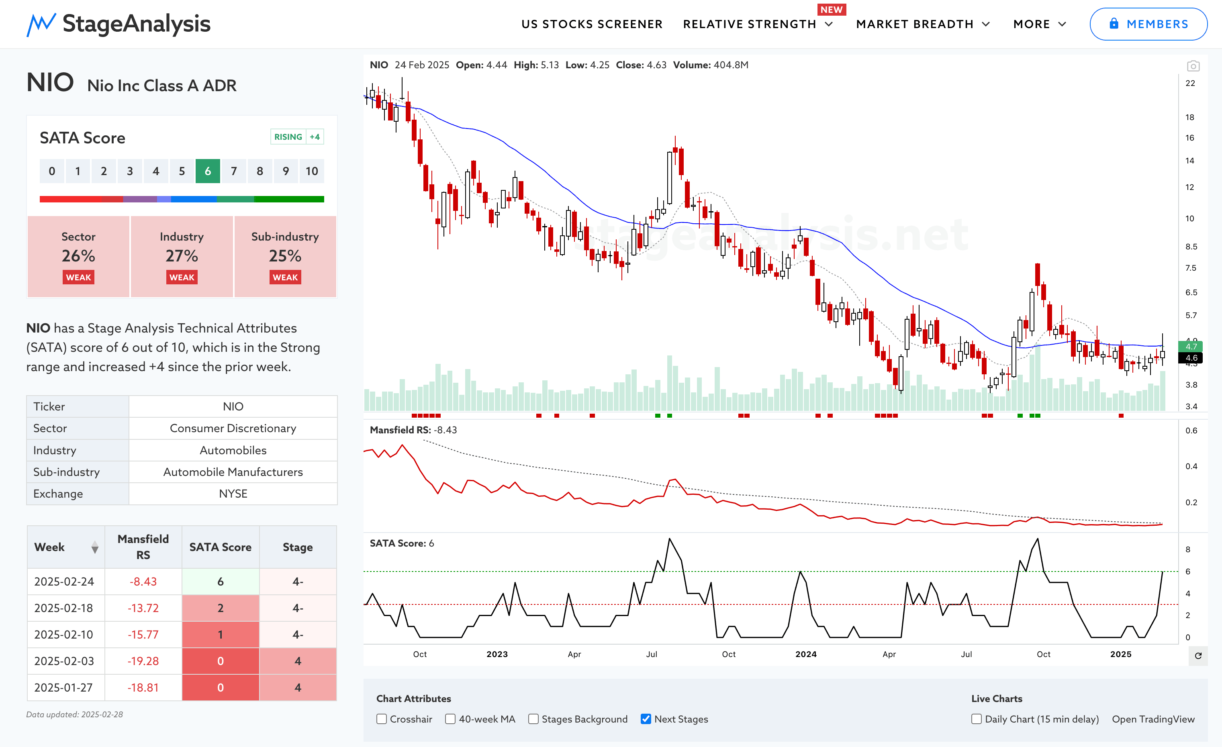The height and width of the screenshot is (747, 1222).
Task: Click the green 4.7 price label
Action: pyautogui.click(x=1191, y=347)
